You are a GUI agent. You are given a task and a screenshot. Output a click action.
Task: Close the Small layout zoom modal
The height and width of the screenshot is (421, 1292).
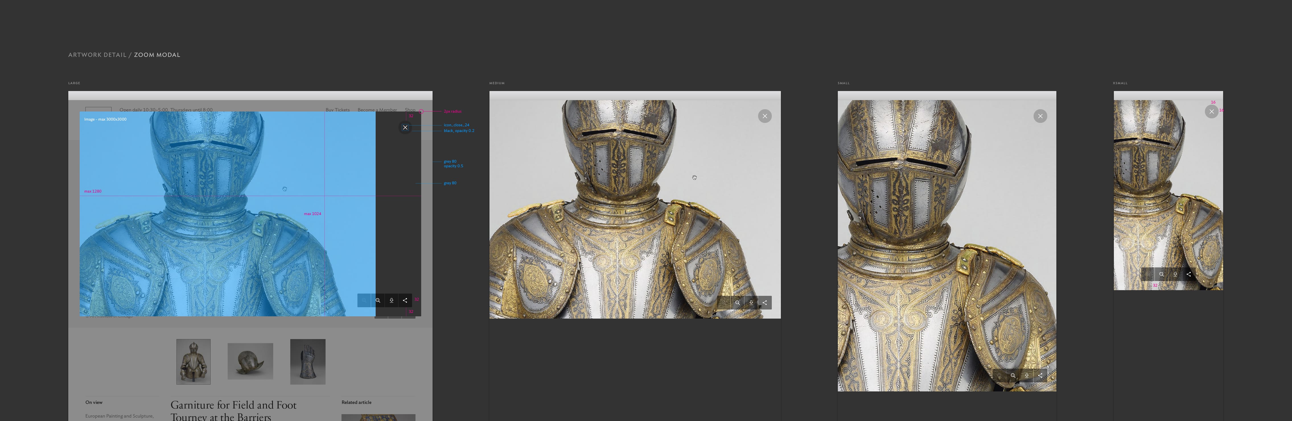coord(1040,116)
